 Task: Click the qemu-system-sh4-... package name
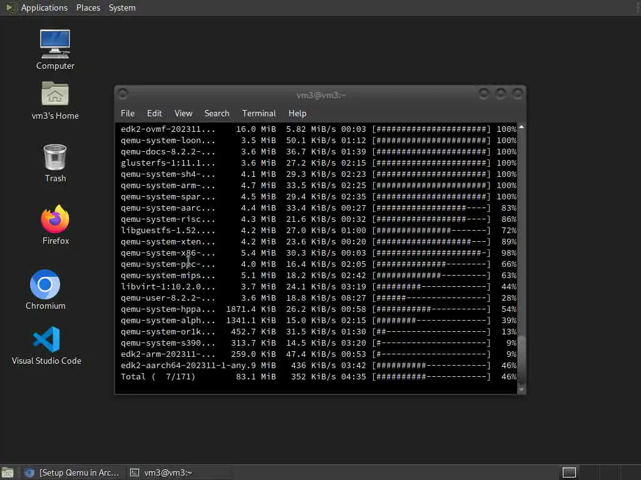(168, 174)
